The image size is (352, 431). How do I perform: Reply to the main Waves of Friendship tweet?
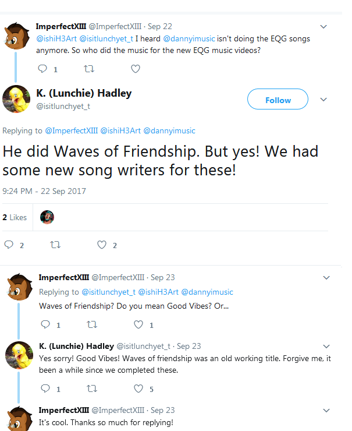point(9,245)
